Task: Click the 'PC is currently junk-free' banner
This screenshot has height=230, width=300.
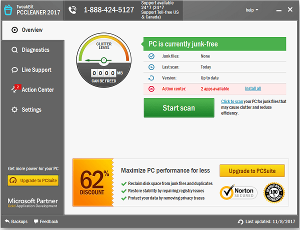Action: click(214, 44)
